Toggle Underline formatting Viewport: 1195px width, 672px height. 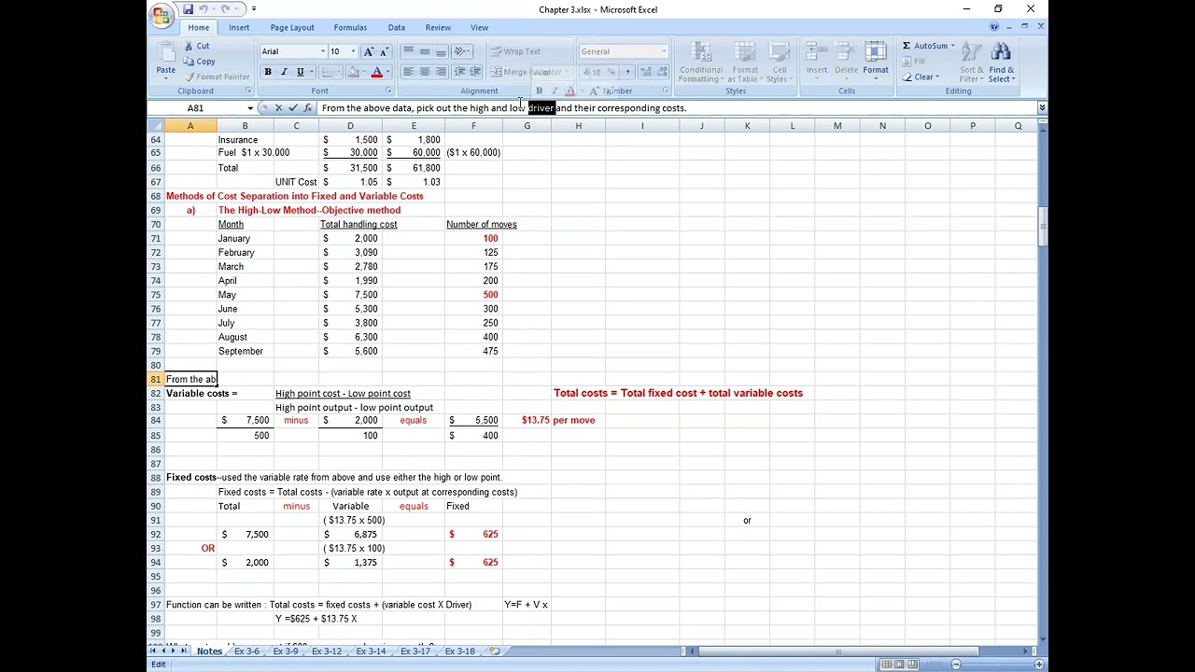pos(300,72)
